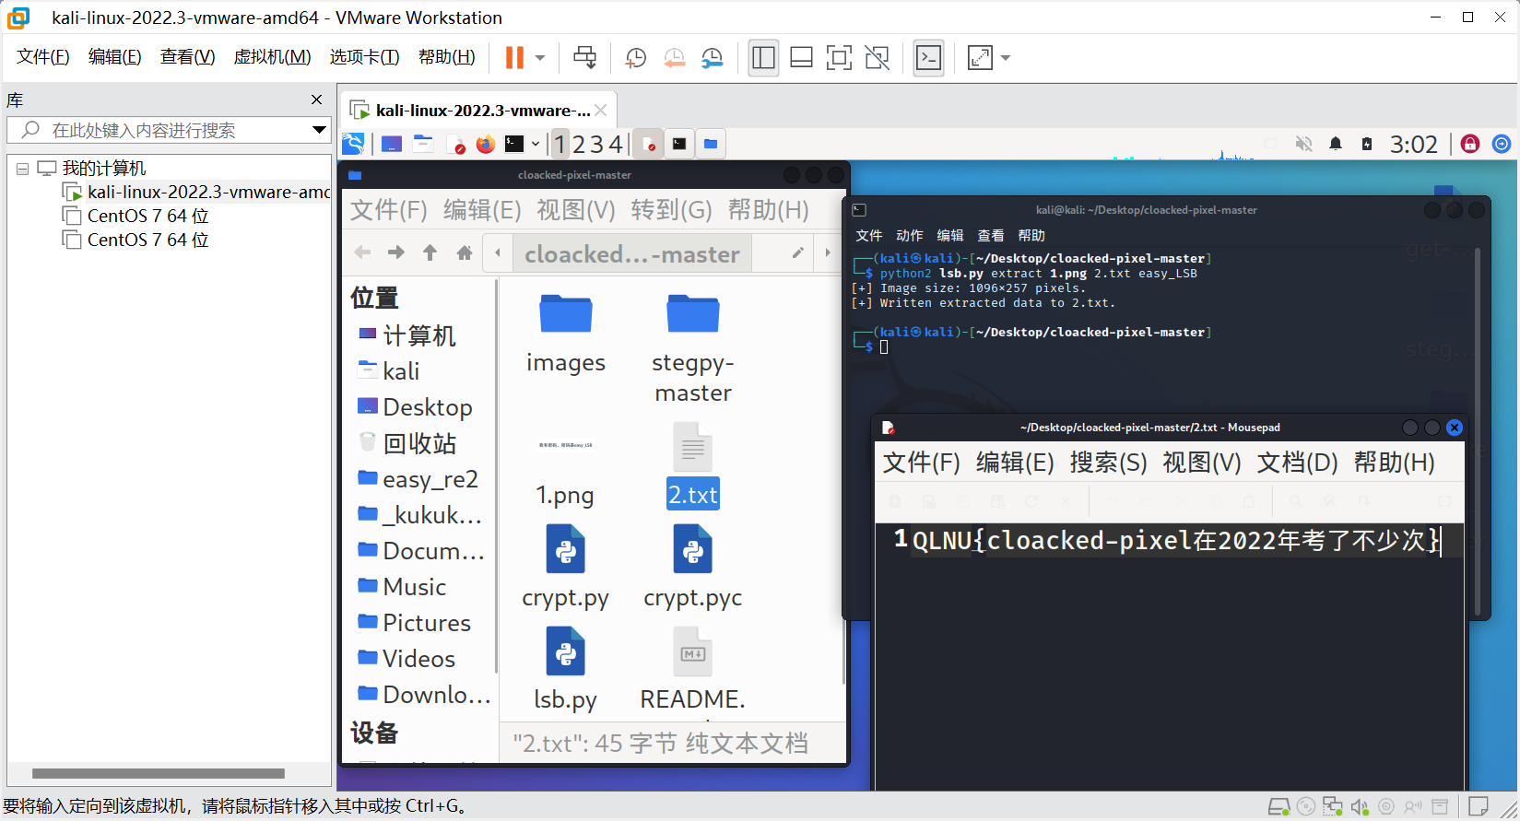This screenshot has height=821, width=1520.
Task: Open the 选项卡(T) menu in VMware
Action: (x=365, y=57)
